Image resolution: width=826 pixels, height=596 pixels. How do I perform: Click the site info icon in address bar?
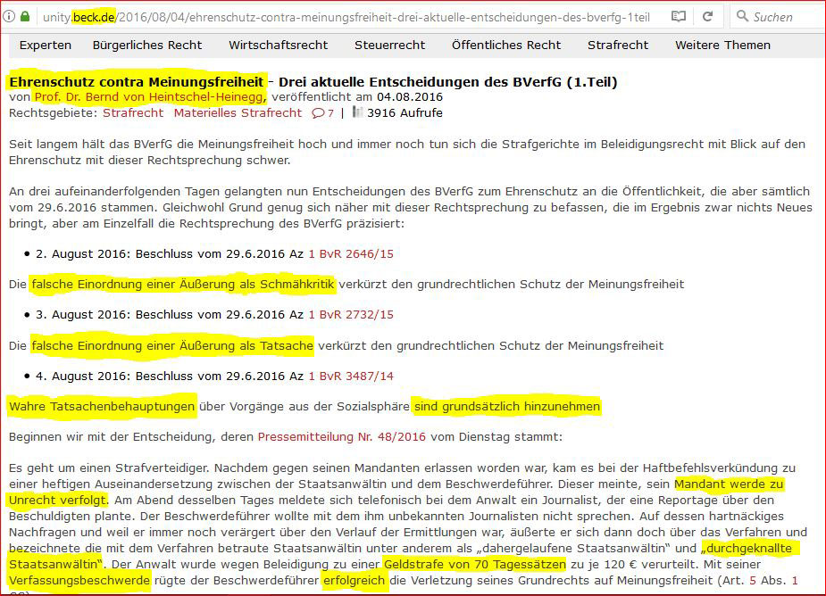pos(9,16)
